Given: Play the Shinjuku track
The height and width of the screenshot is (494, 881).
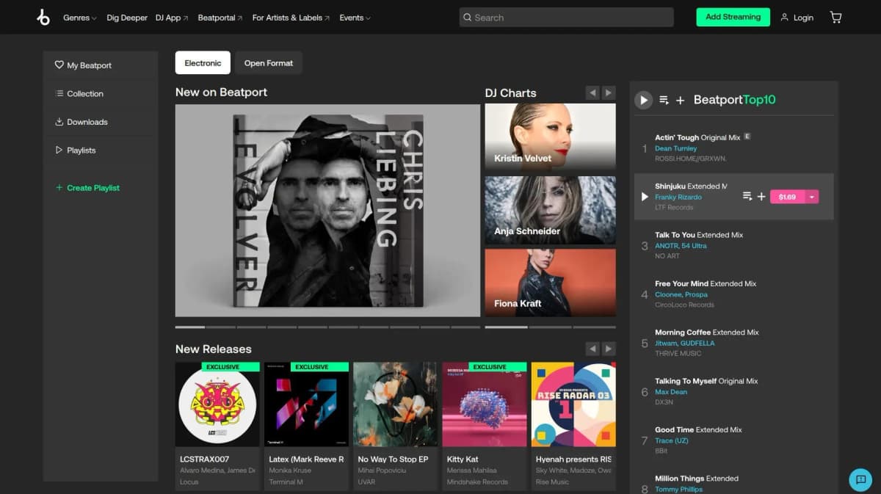Looking at the screenshot, I should tap(645, 197).
